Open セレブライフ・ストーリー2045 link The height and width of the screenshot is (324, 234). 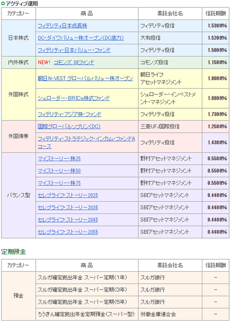(68, 220)
